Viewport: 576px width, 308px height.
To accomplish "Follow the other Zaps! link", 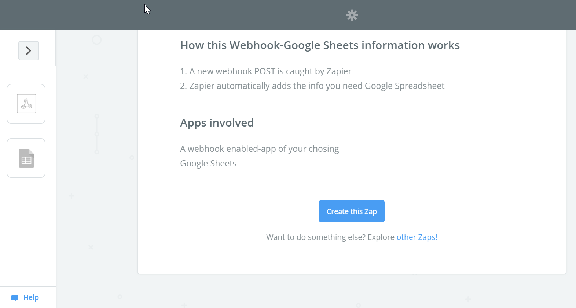I will (x=417, y=237).
